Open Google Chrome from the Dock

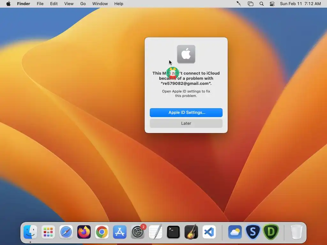[x=102, y=232]
